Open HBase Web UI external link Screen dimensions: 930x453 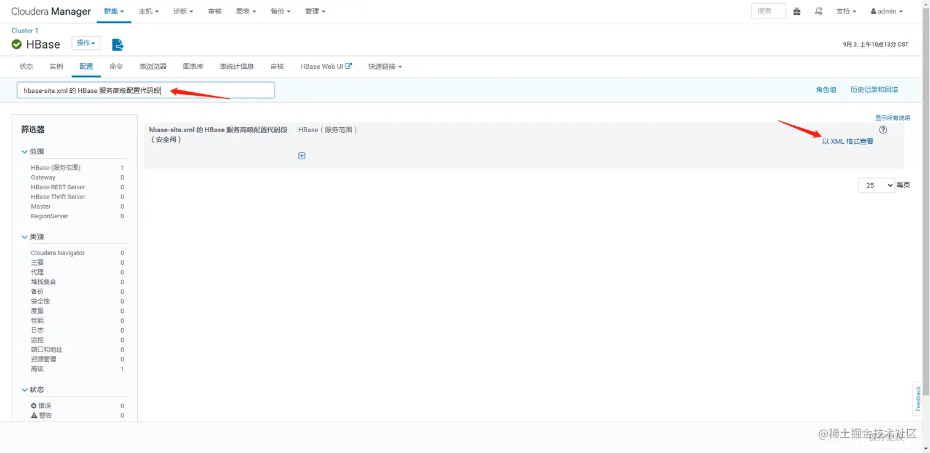[x=326, y=66]
